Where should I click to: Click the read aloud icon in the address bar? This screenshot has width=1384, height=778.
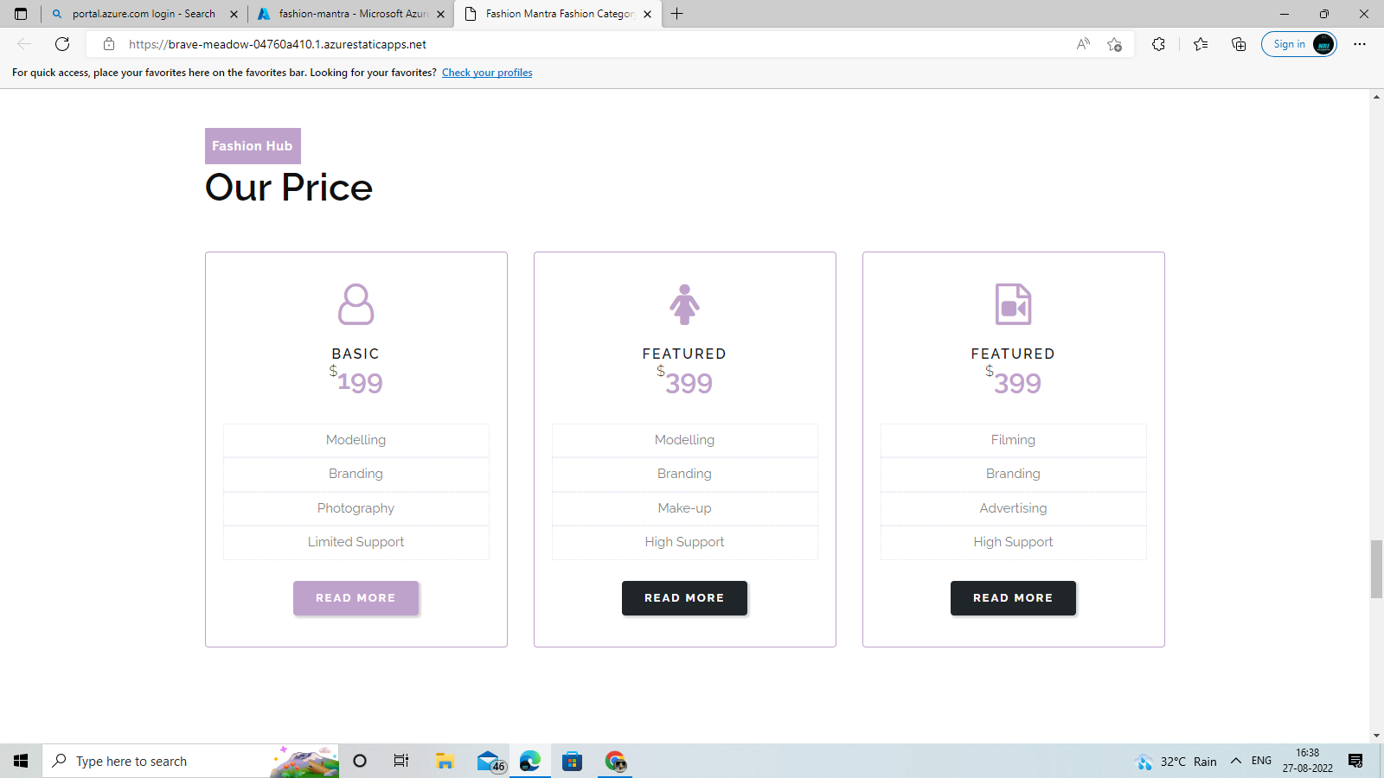tap(1082, 44)
